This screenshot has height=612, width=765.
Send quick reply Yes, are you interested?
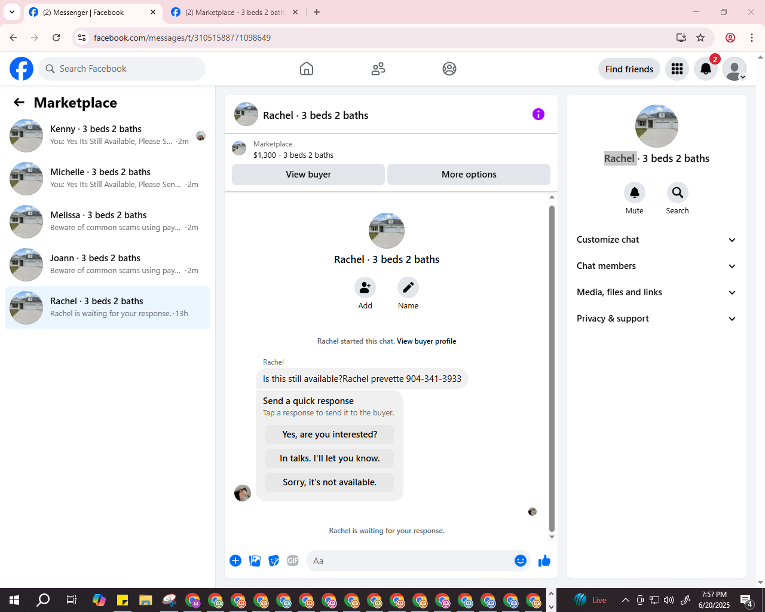[330, 434]
